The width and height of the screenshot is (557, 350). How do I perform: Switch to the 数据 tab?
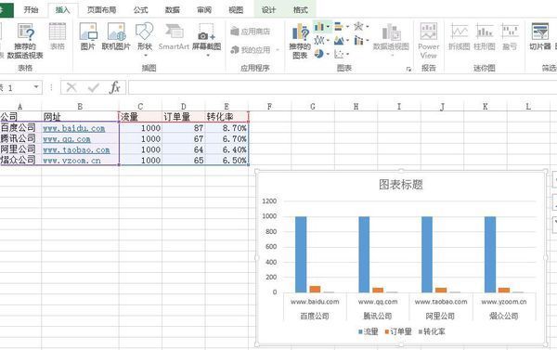(173, 10)
